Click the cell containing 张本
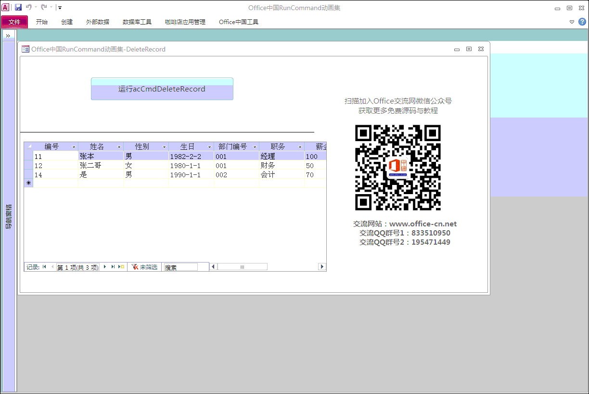The height and width of the screenshot is (394, 589). (x=101, y=156)
